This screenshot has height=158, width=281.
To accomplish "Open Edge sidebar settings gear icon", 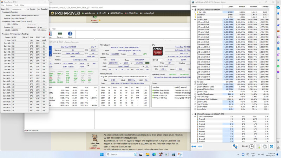I will 278,148.
